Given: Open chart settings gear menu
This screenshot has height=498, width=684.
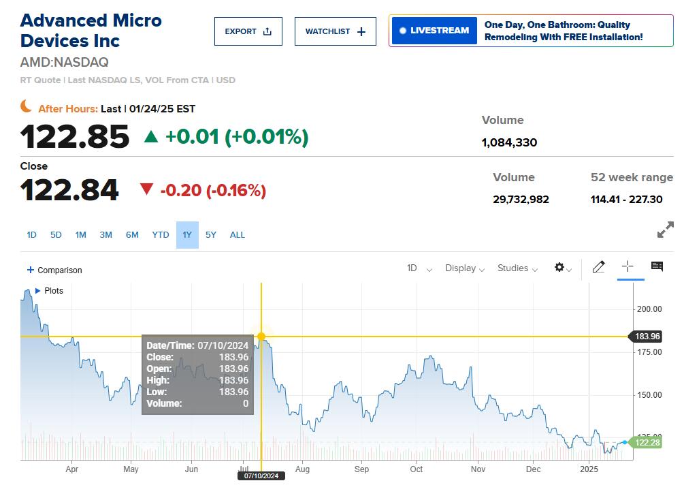Looking at the screenshot, I should (559, 268).
